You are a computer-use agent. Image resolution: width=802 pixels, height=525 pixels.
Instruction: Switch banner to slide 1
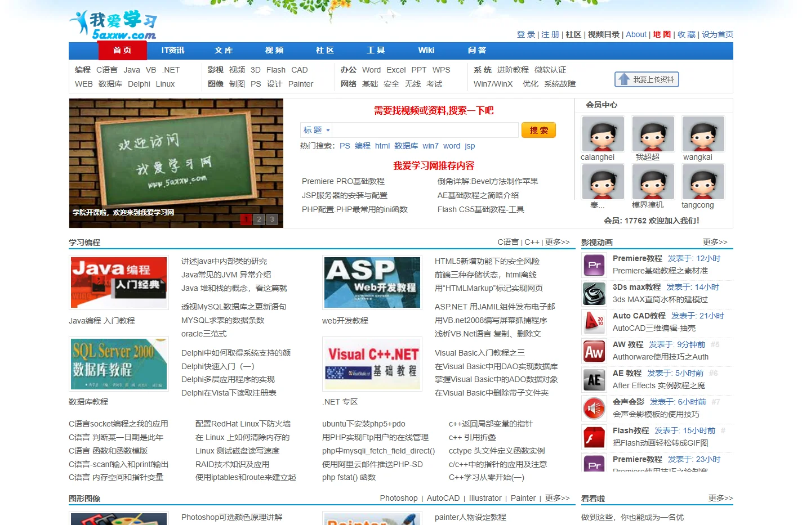click(x=246, y=219)
